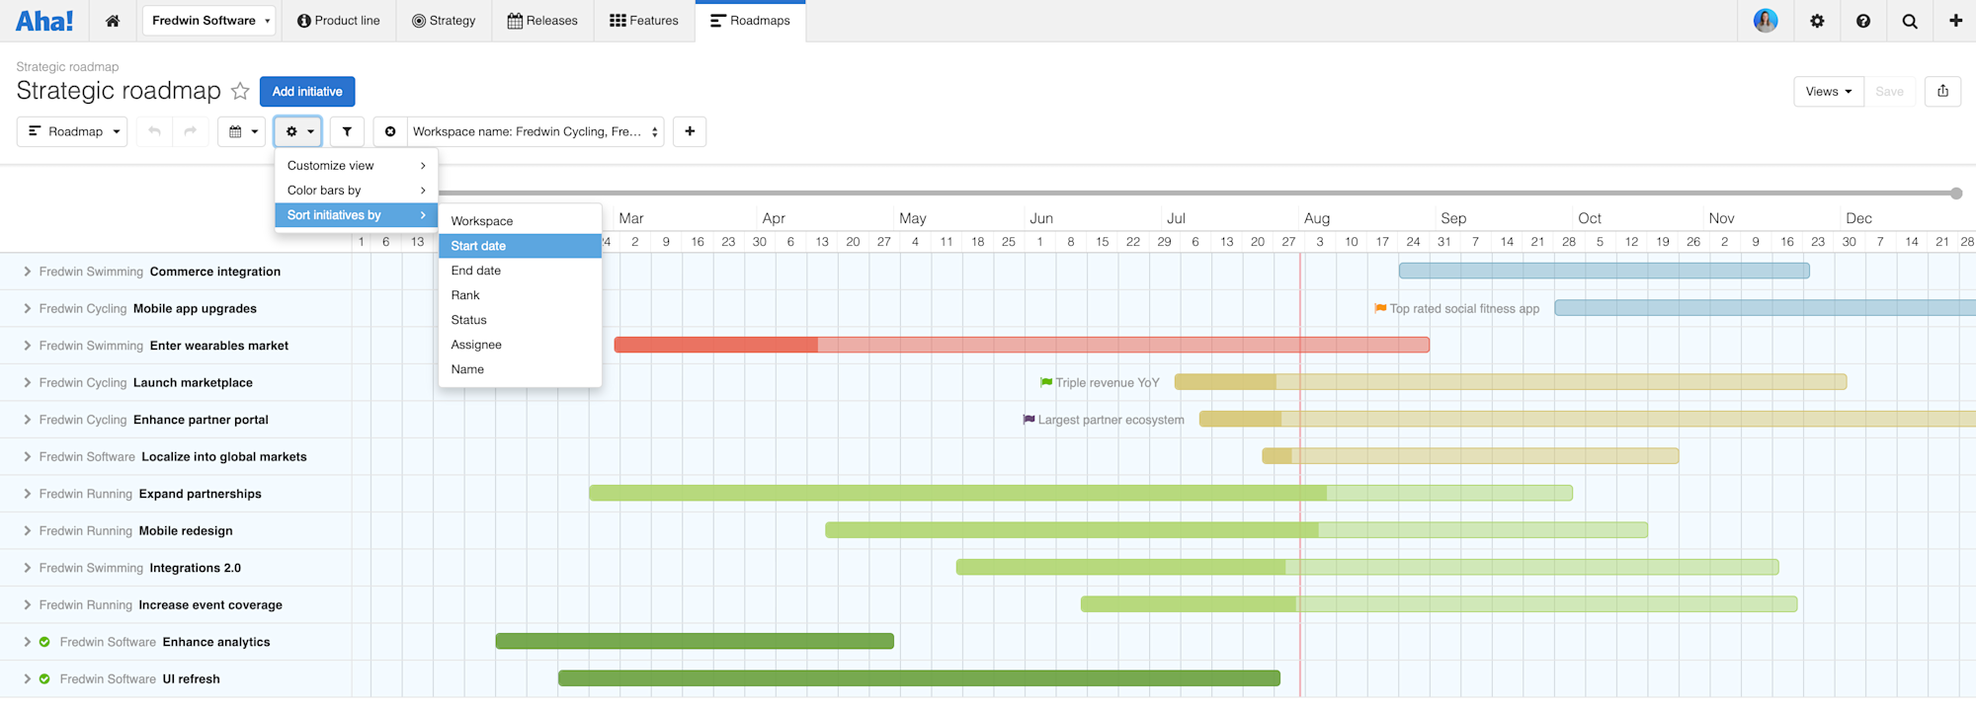Open the Workspace name filter selector
1976x709 pixels.
[x=535, y=131]
